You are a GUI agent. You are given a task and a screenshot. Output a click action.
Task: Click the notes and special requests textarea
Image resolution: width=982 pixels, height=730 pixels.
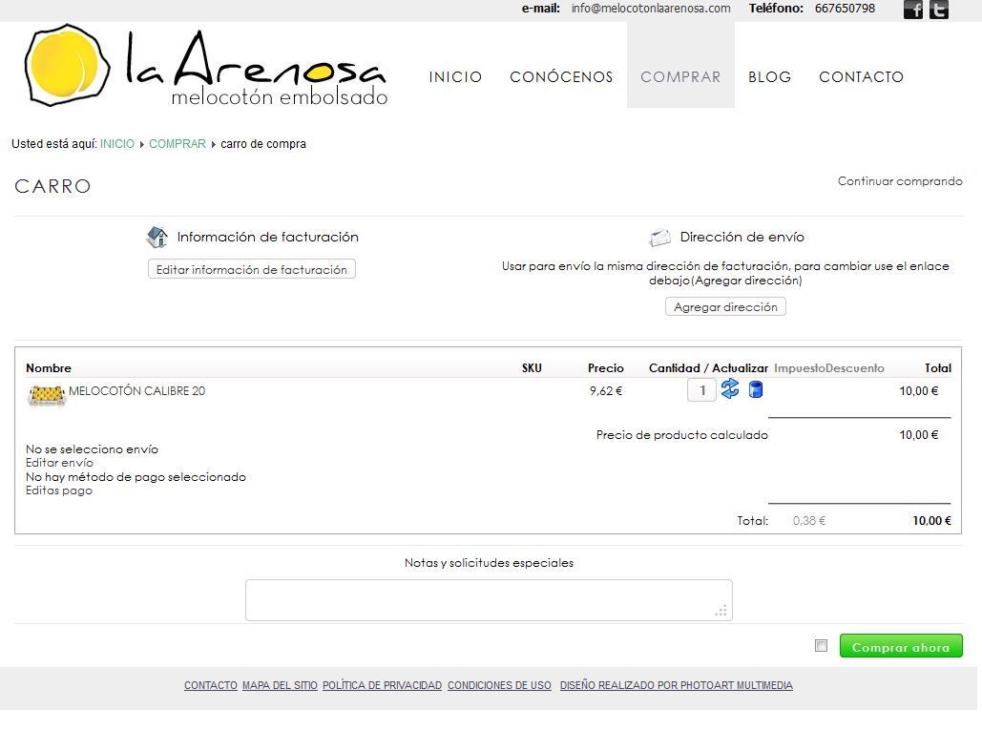point(489,600)
